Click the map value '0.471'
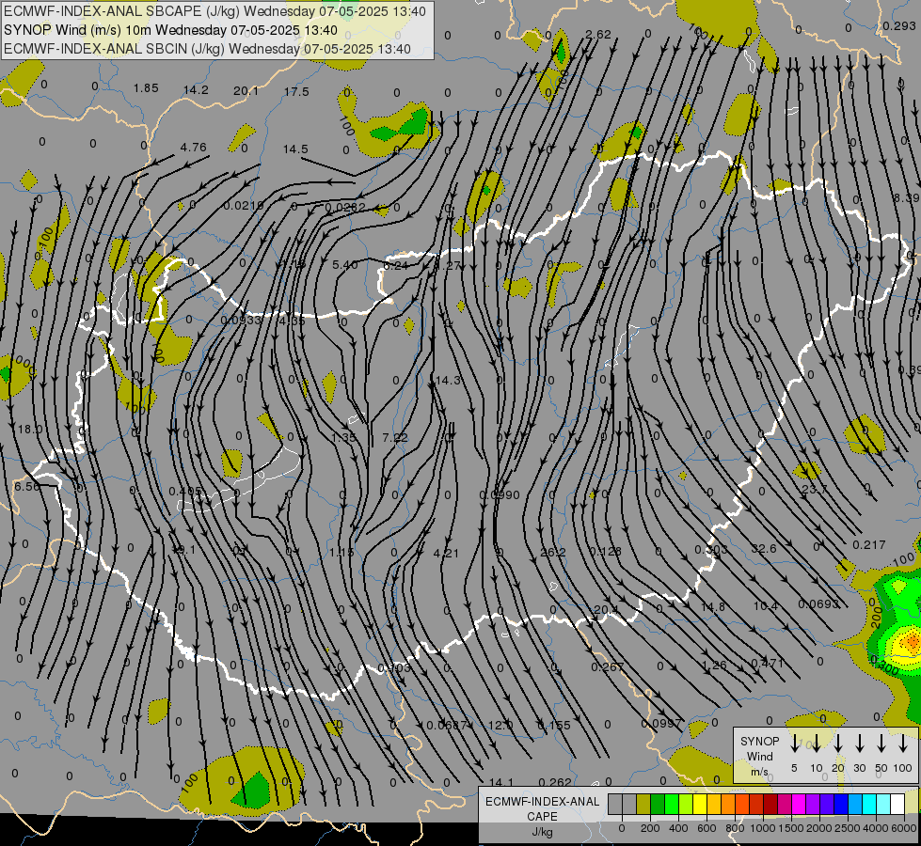The height and width of the screenshot is (846, 921). pos(768,664)
